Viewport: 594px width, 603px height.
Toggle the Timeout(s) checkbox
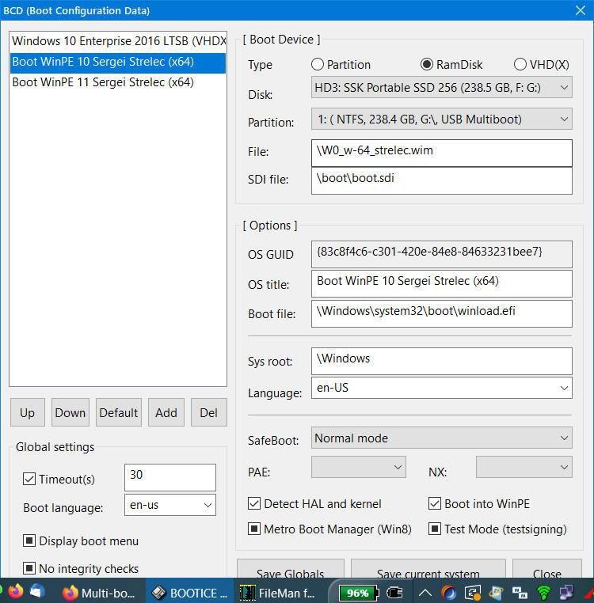point(29,479)
